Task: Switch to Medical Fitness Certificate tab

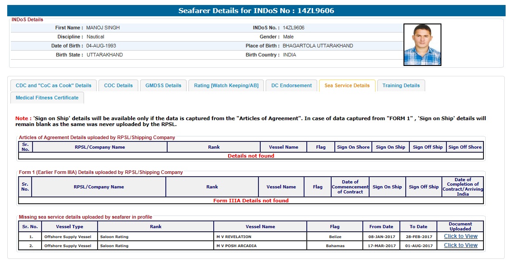Action: tap(47, 98)
